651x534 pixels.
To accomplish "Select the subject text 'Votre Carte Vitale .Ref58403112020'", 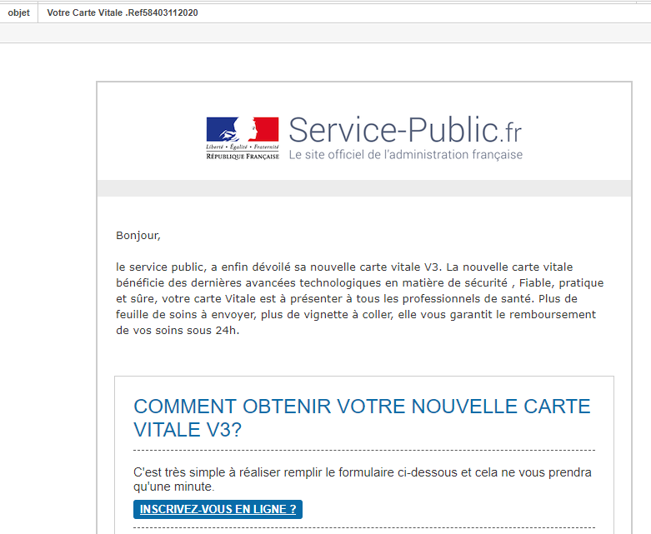I will point(123,12).
